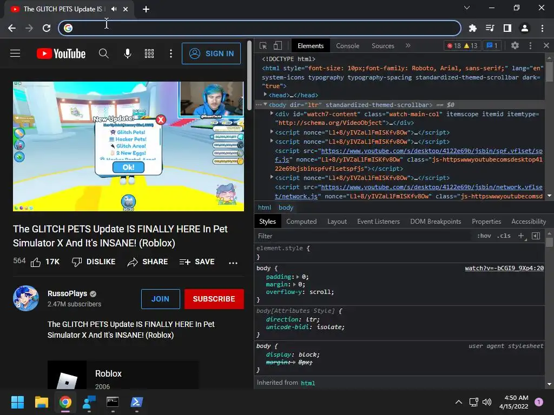
Task: Open the Roblox game card thumbnail
Action: (67, 375)
